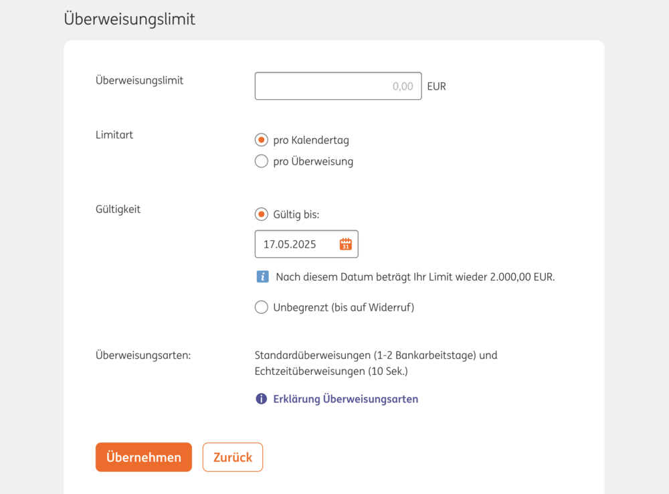Choose the 'Gültig bis:' validity option
The image size is (669, 494).
tap(262, 214)
